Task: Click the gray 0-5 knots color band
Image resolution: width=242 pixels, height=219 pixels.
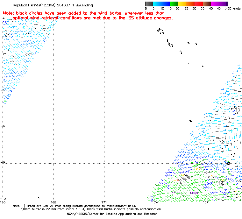Action: [x=149, y=4]
